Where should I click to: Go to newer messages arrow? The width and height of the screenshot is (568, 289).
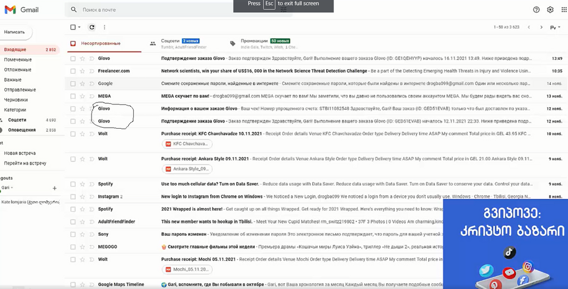coord(529,27)
